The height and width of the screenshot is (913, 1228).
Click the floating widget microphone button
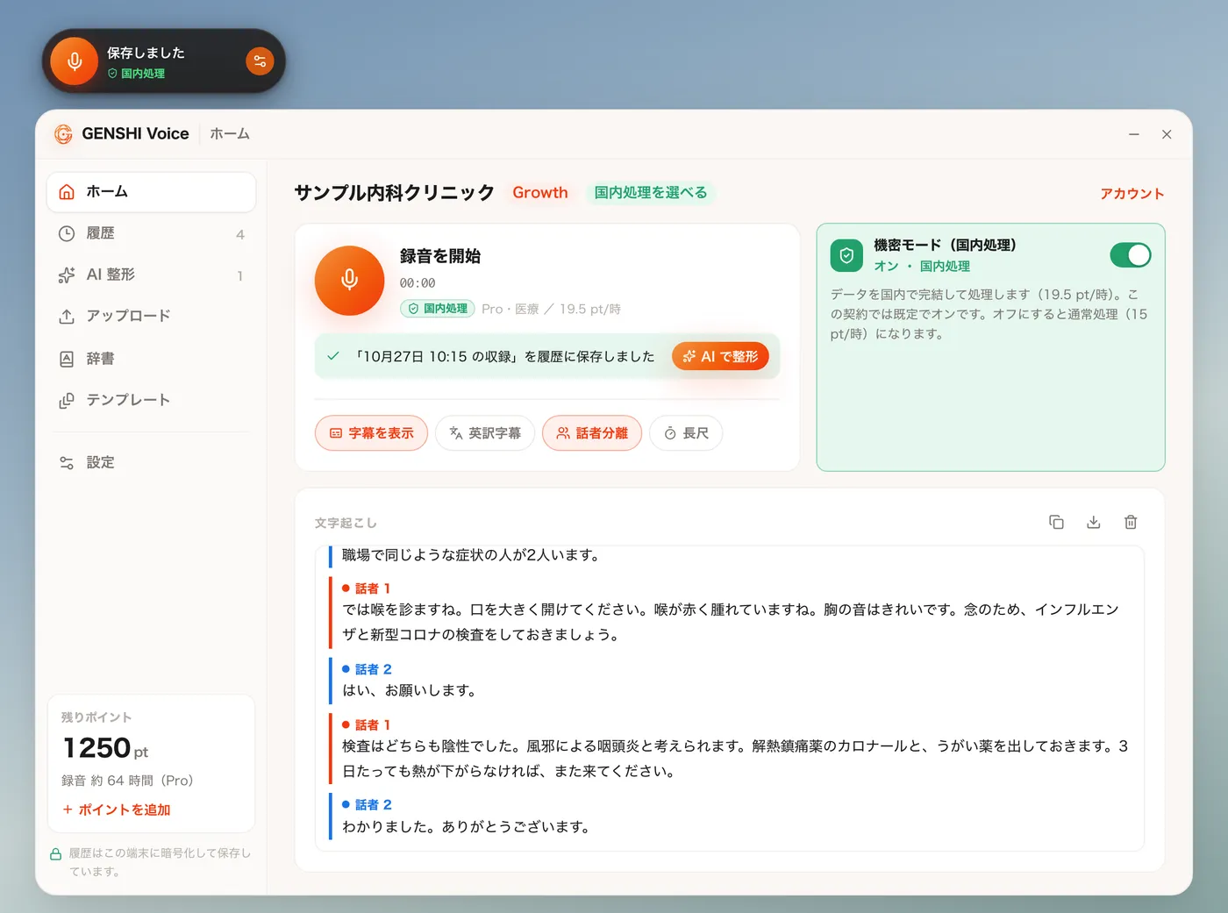tap(75, 61)
